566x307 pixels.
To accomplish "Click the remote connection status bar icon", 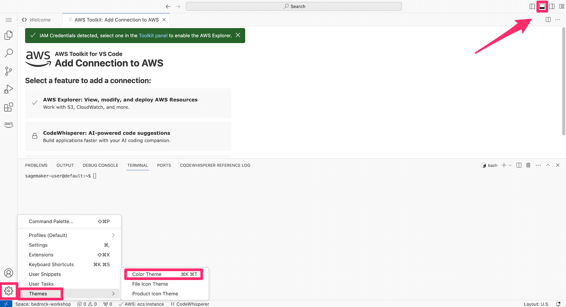I will 6,304.
